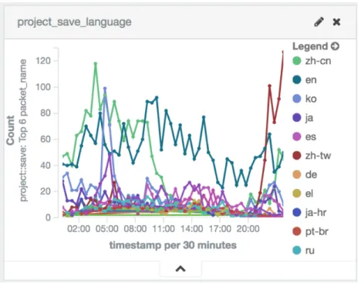Click the 05:00 x-axis tick label

pyautogui.click(x=107, y=228)
